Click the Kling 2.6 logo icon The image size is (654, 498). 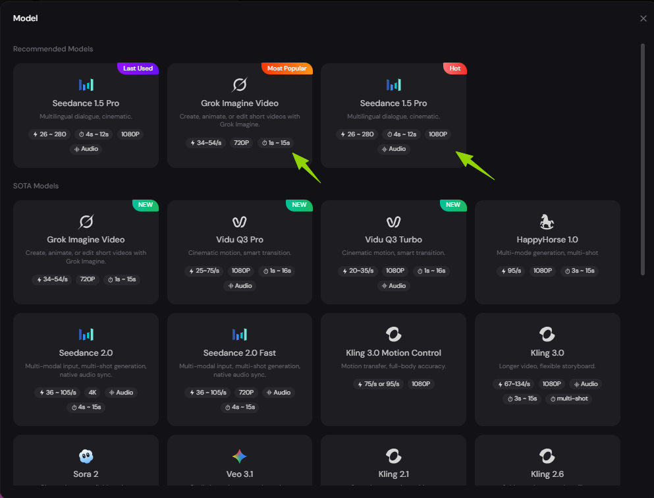click(547, 456)
